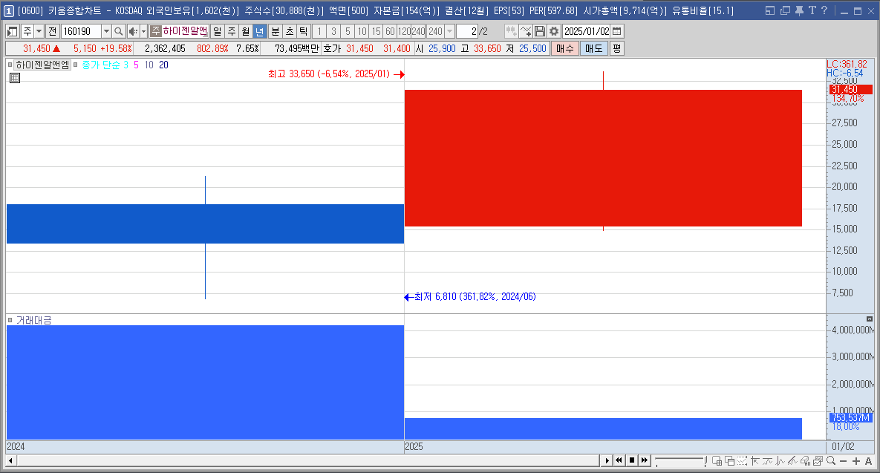880x473 pixels.
Task: Open chart settings gear icon
Action: click(554, 31)
